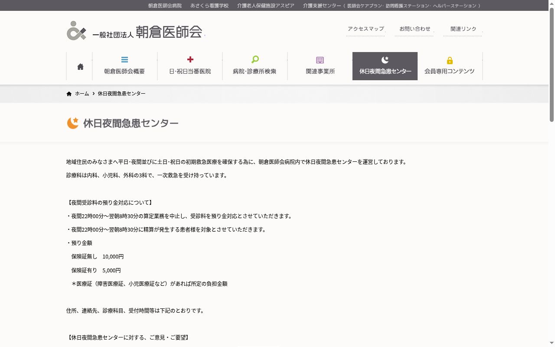Click the 住所、連絡先、診療科目 sentence
This screenshot has width=555, height=347.
pyautogui.click(x=135, y=311)
